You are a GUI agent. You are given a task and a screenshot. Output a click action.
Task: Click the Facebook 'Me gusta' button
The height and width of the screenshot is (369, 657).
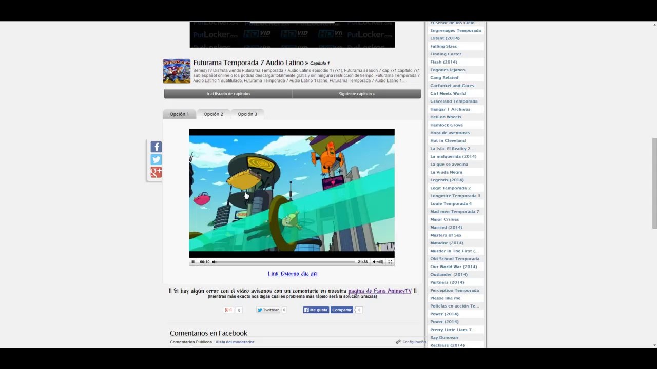[316, 310]
